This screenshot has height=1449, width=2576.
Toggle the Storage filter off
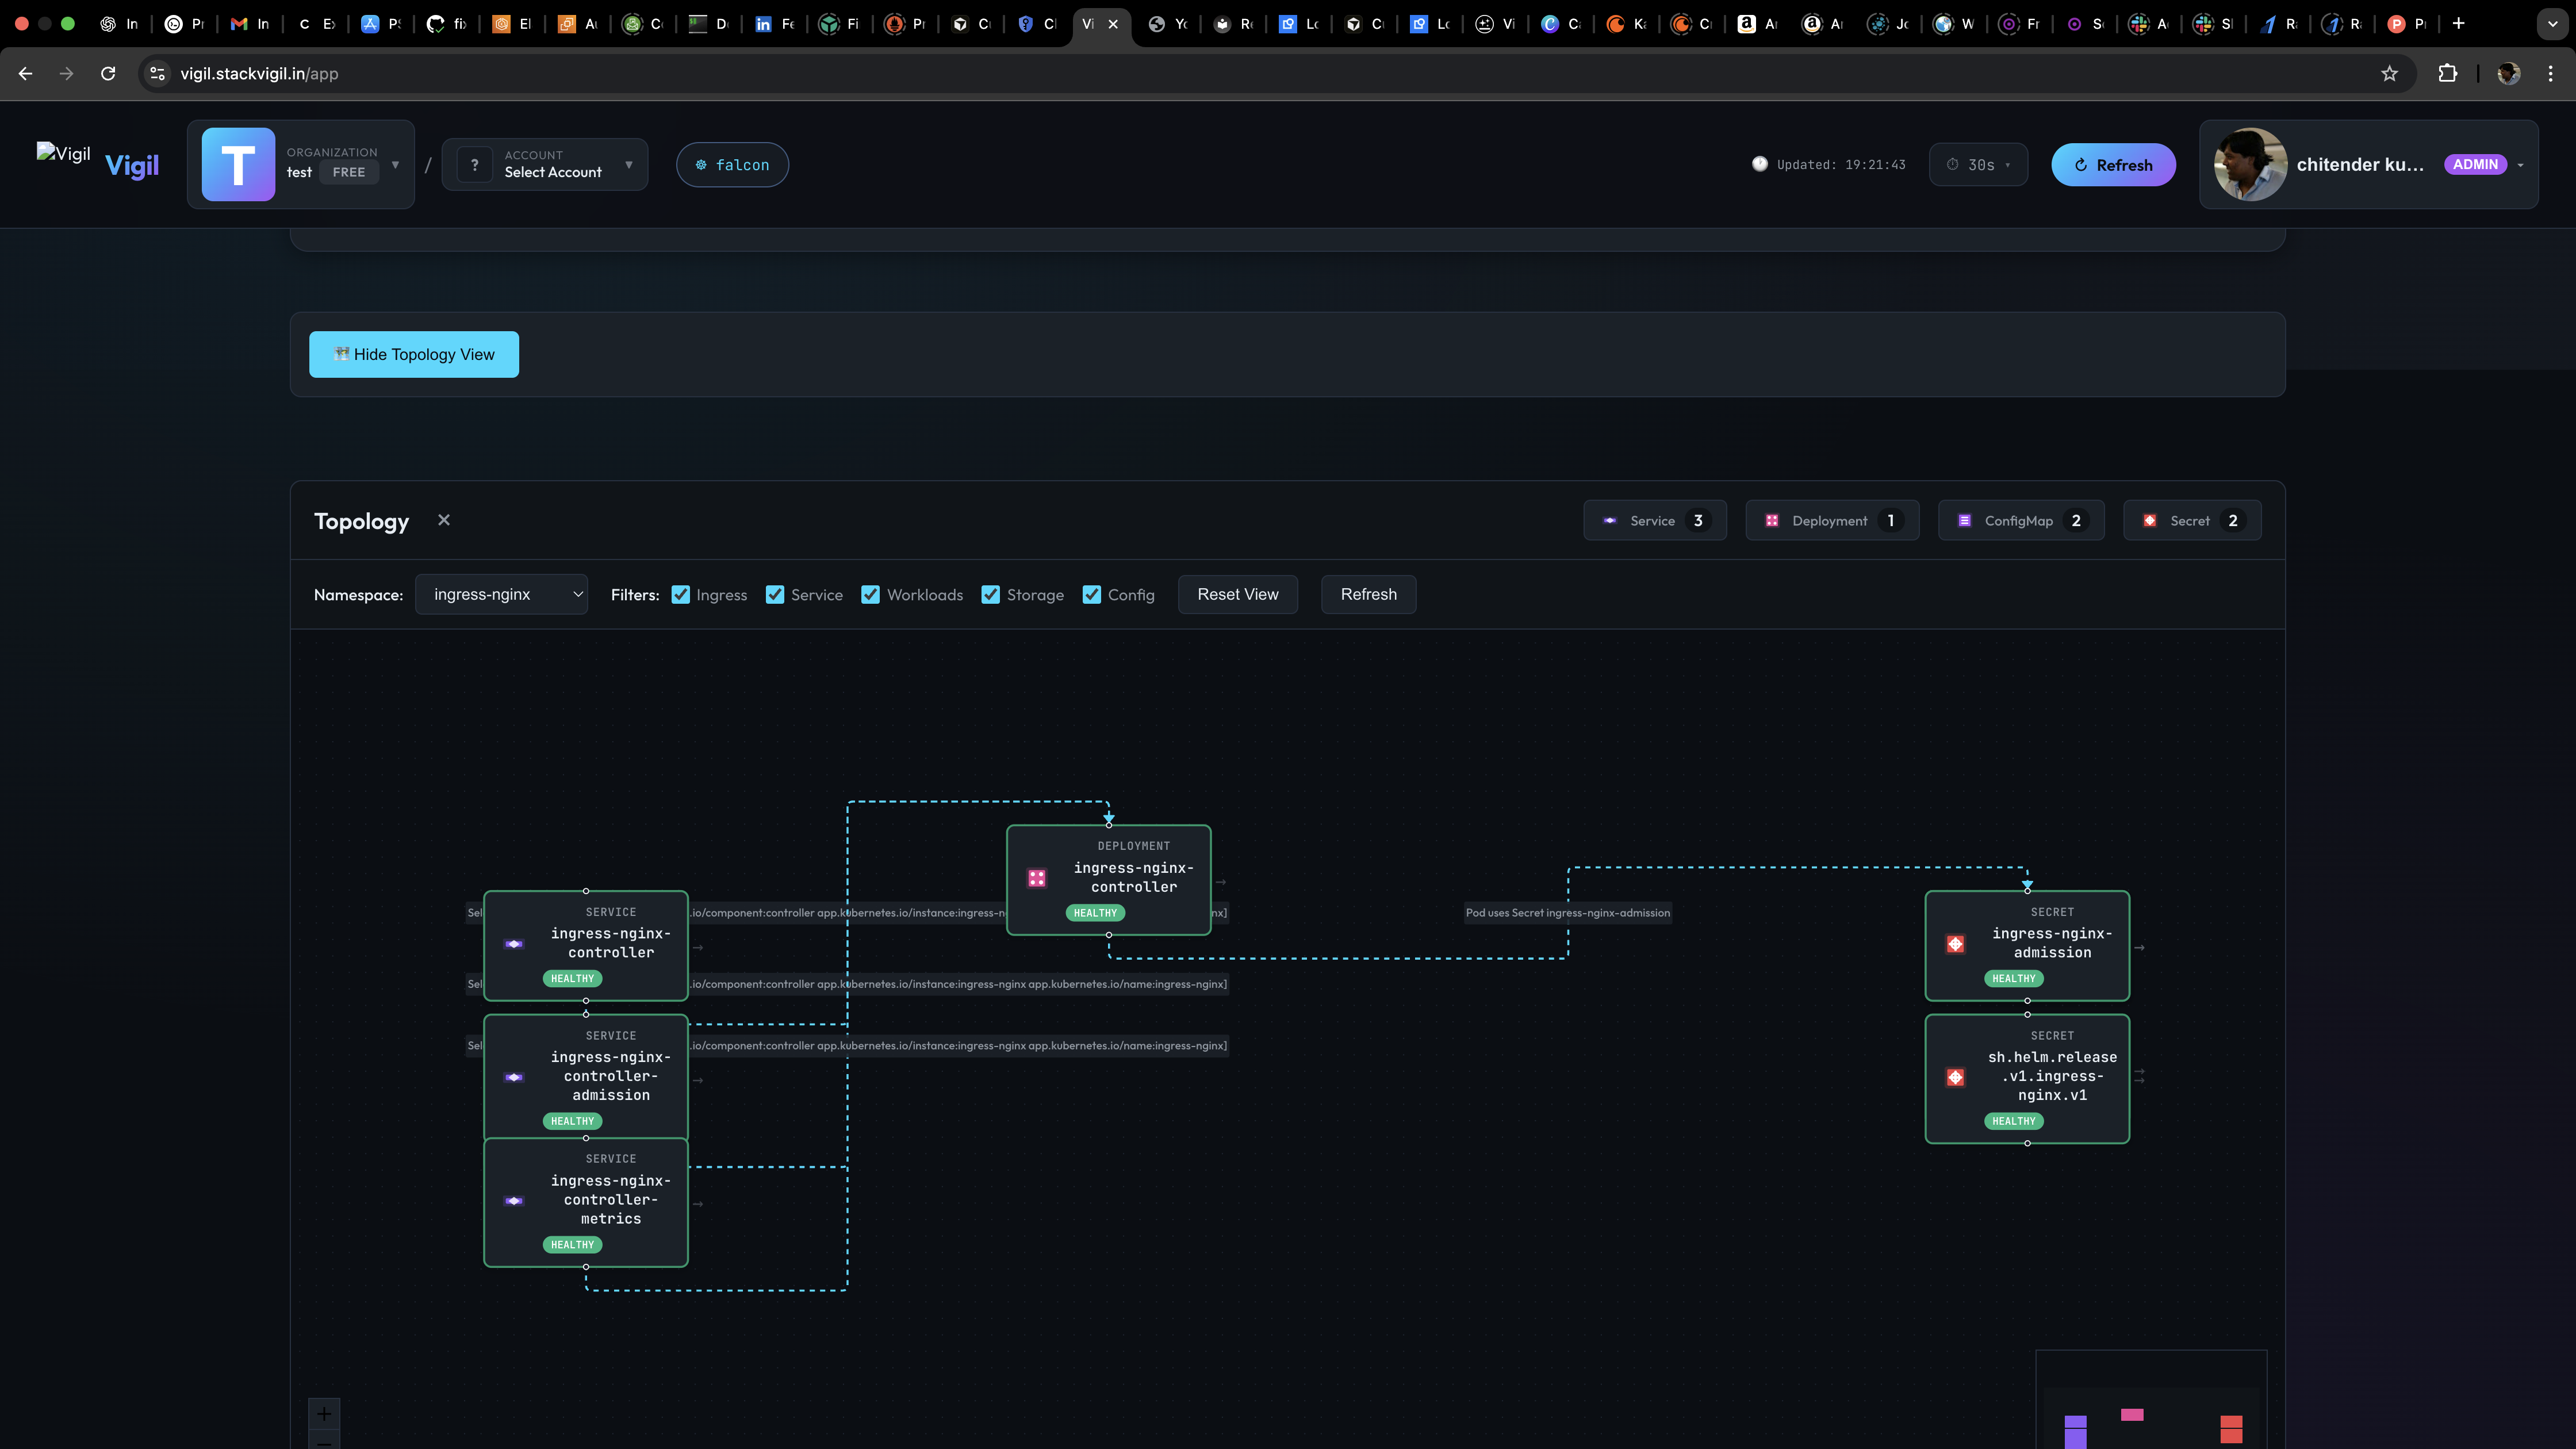[x=991, y=594]
